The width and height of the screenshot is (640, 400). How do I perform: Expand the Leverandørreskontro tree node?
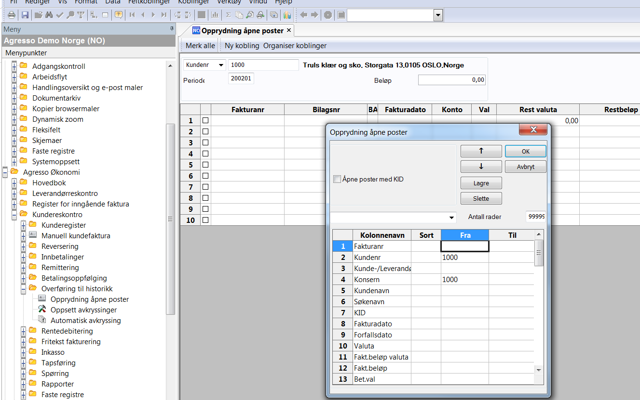click(14, 193)
